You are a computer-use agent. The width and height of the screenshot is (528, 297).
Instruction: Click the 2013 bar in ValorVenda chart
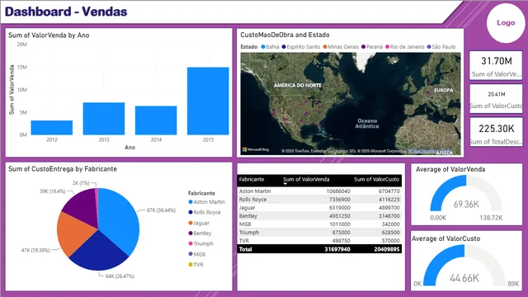click(x=104, y=119)
